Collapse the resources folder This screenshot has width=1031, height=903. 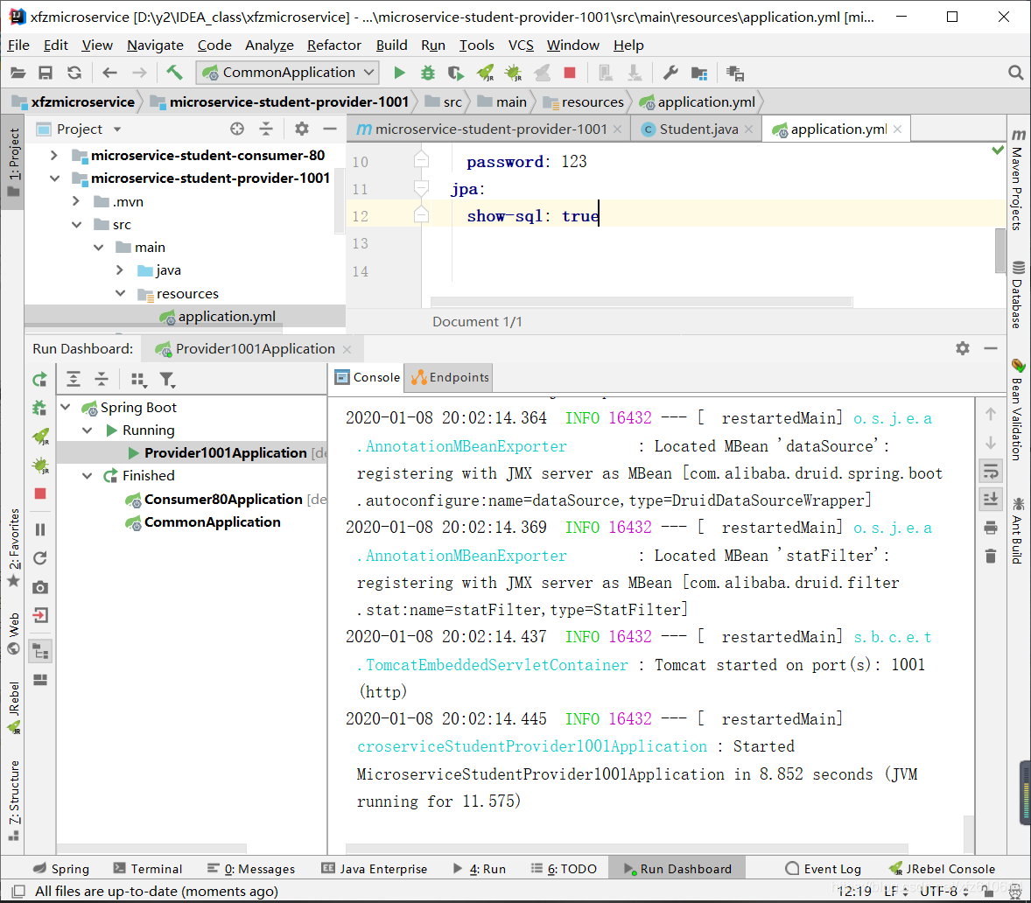click(x=120, y=293)
